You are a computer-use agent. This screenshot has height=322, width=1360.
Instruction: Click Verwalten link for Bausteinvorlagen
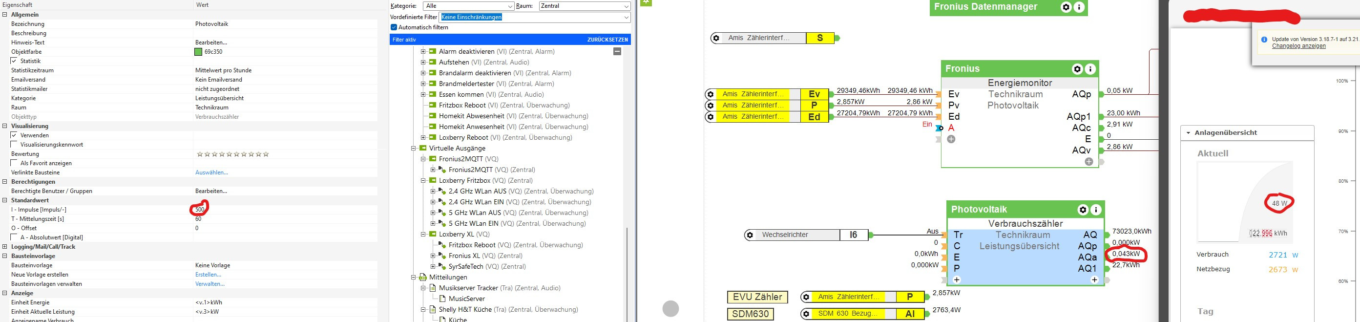click(210, 284)
